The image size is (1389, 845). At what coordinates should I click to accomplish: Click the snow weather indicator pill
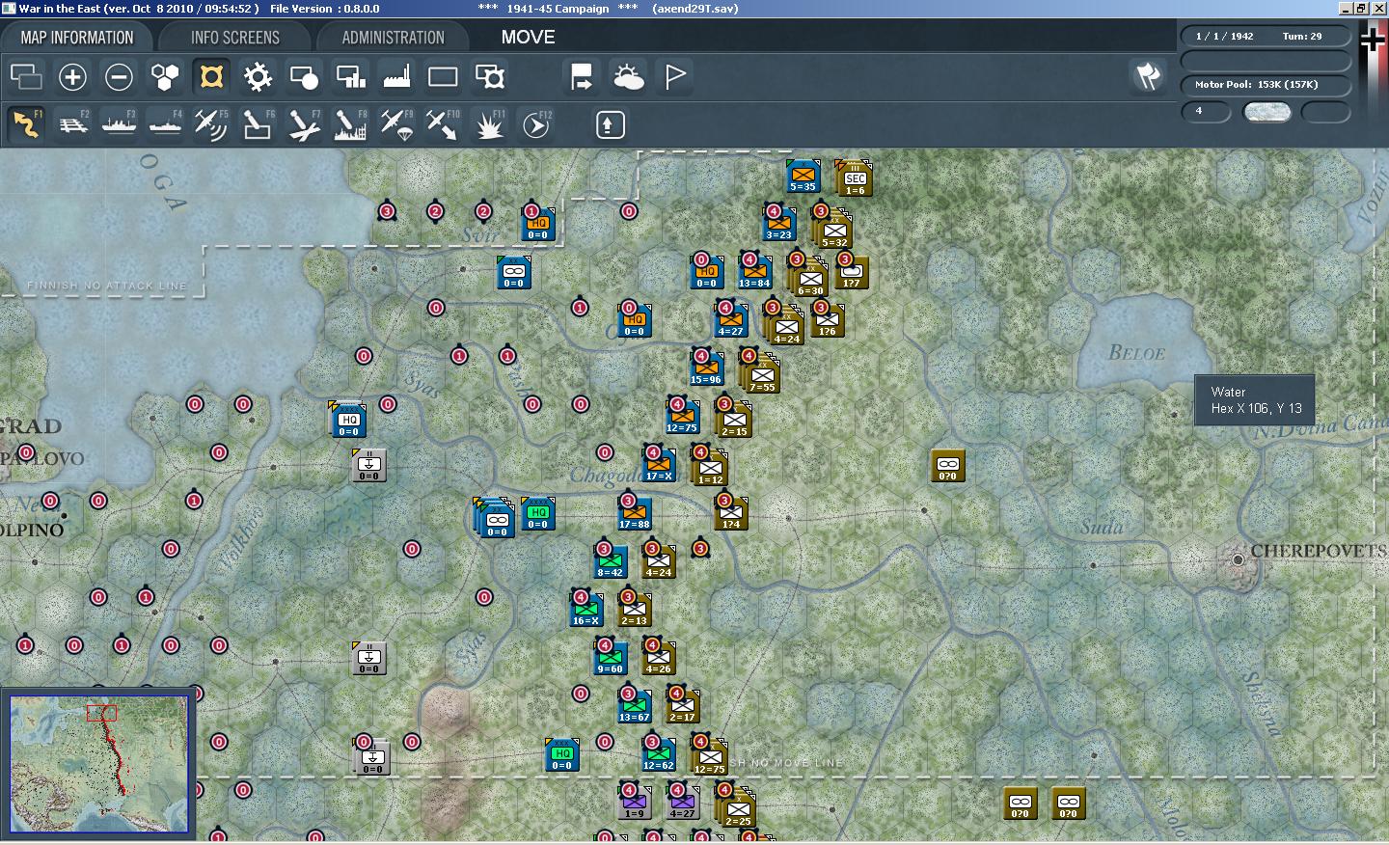coord(1267,112)
